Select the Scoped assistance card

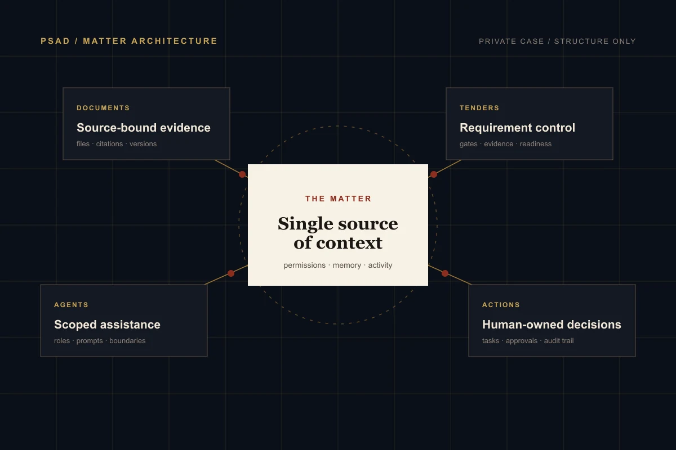coord(124,321)
